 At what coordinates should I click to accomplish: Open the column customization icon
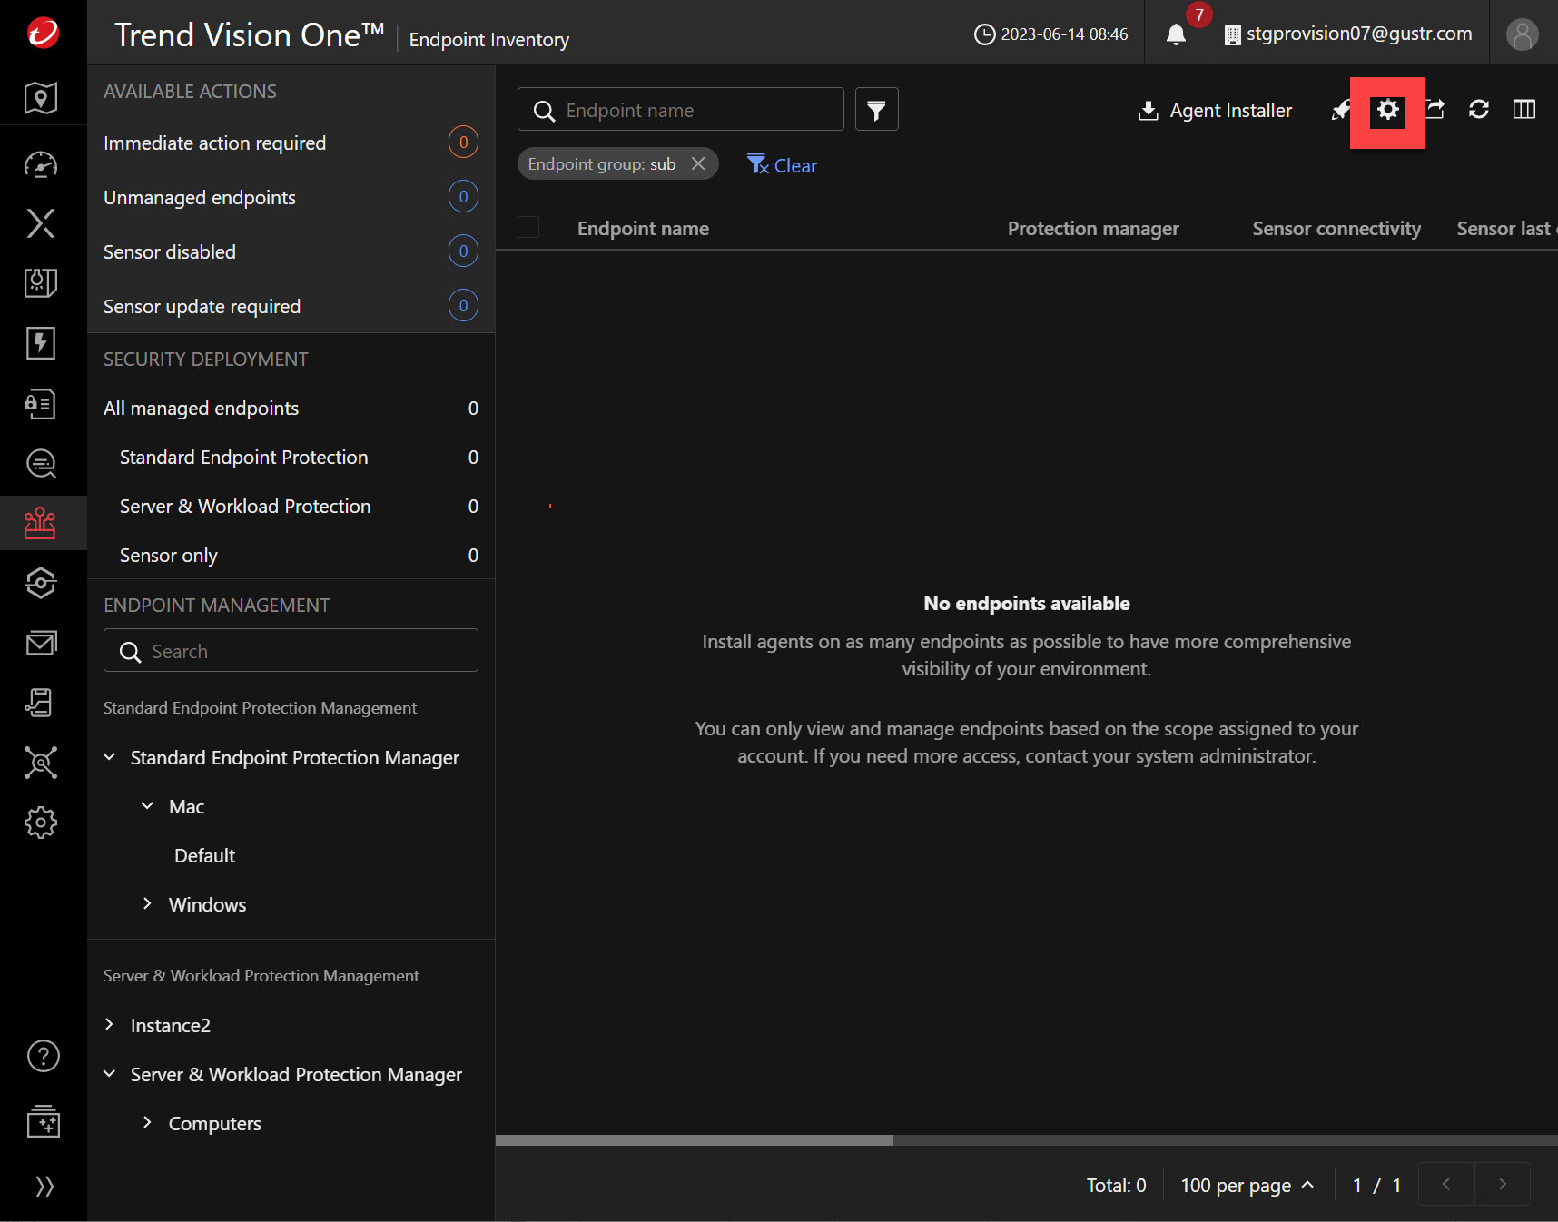pos(1524,110)
